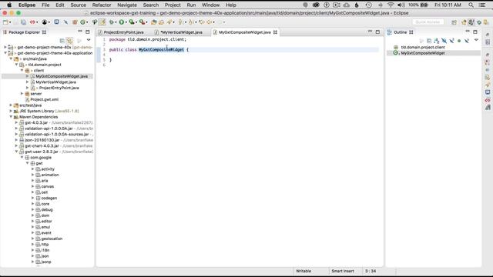The height and width of the screenshot is (277, 493).
Task: Select the Outline view tab
Action: [401, 32]
